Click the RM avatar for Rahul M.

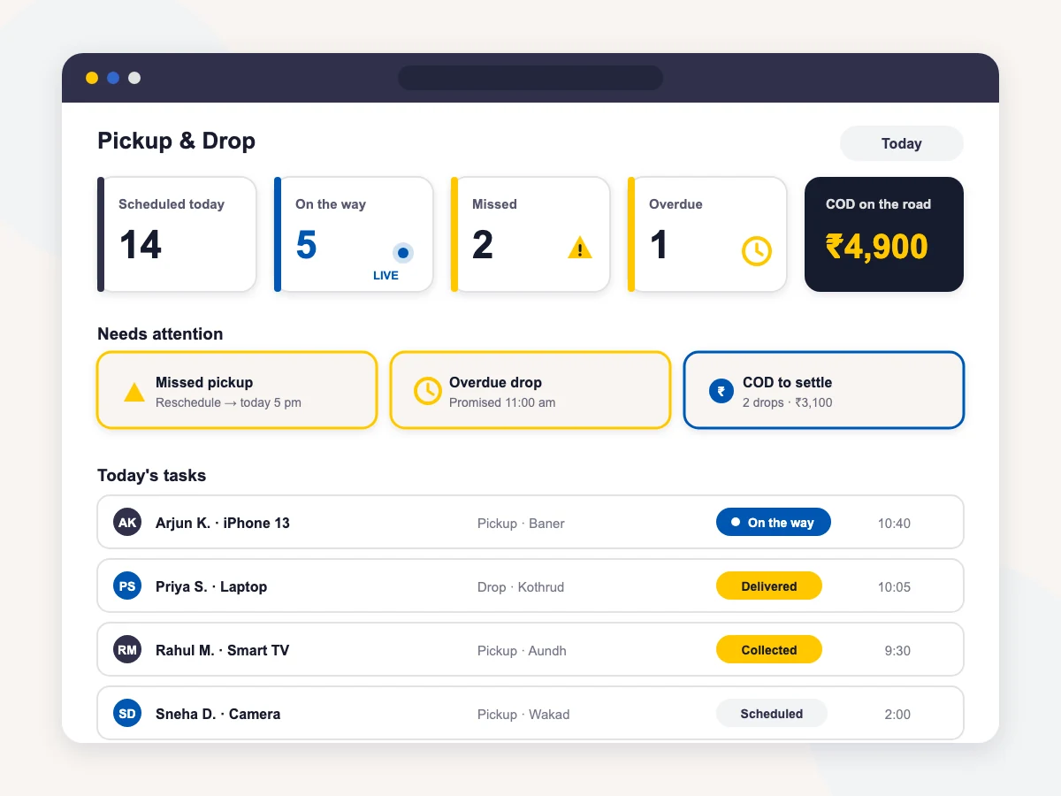pos(127,649)
